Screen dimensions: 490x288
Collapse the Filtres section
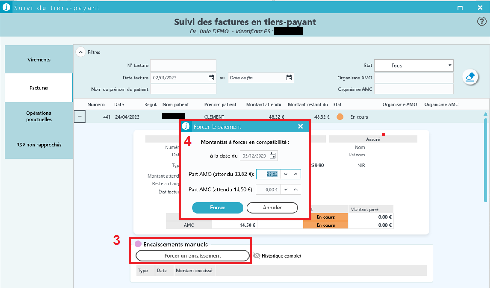tap(81, 52)
